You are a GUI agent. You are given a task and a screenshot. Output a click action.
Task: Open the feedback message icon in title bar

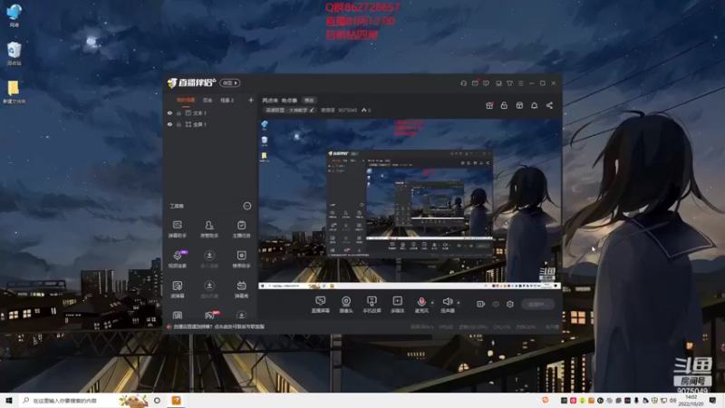pyautogui.click(x=486, y=83)
